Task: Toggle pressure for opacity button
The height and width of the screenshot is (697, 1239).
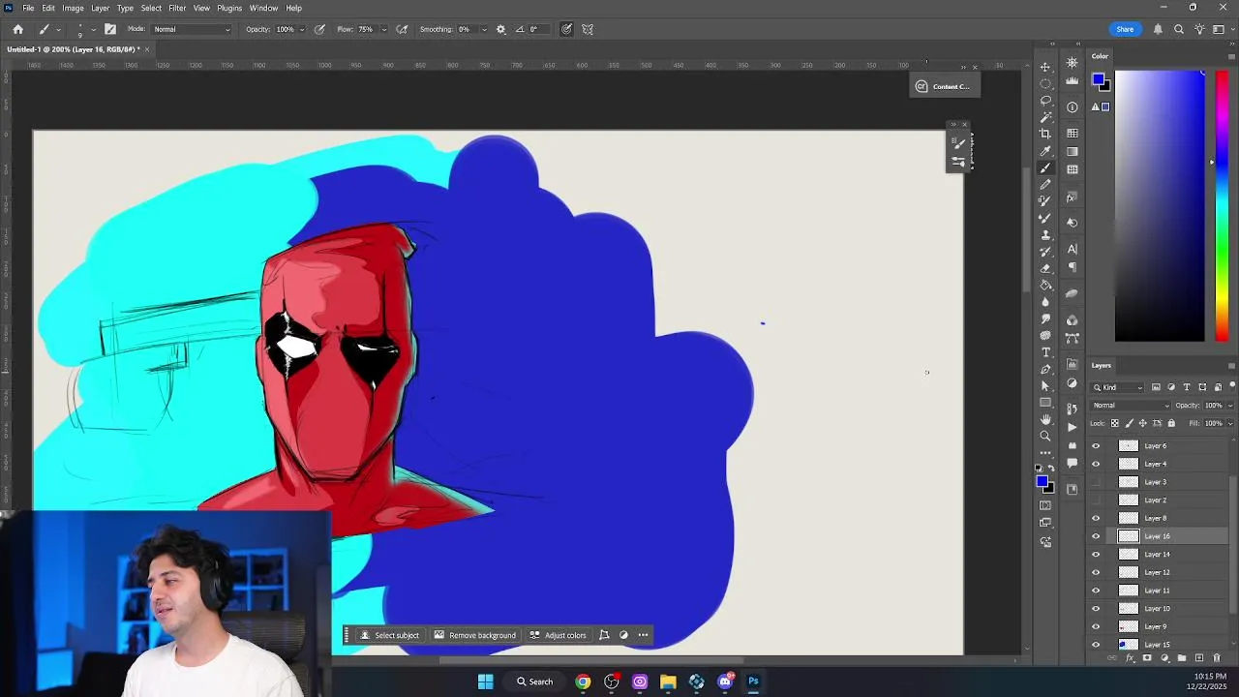Action: coord(319,29)
